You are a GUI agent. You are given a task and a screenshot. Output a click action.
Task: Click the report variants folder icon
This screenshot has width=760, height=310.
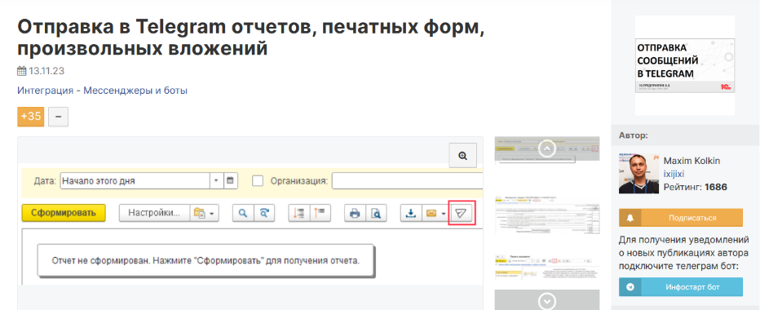[x=200, y=213]
